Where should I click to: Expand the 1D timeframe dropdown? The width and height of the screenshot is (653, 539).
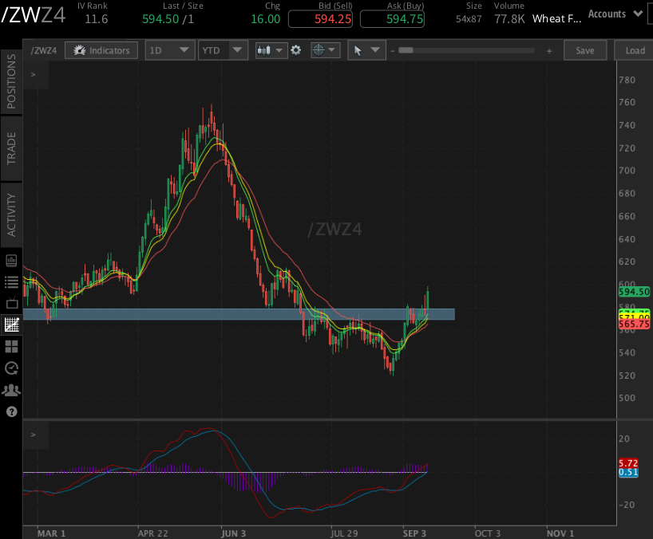[170, 50]
